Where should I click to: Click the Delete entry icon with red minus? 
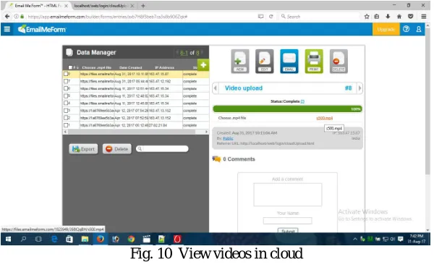point(339,62)
